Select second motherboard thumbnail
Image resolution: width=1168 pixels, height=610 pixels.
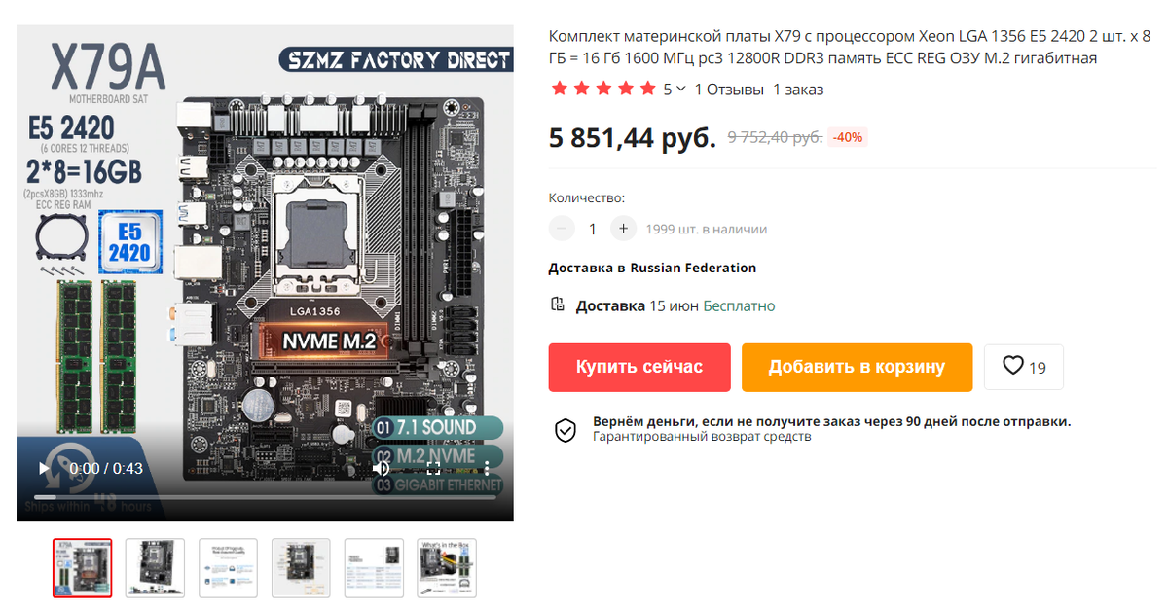[x=156, y=568]
